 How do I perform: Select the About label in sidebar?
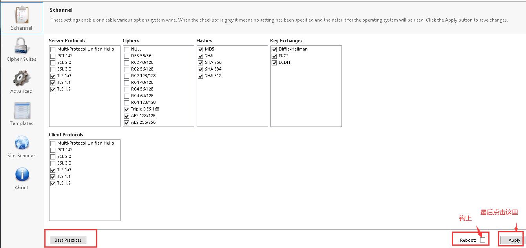[x=22, y=188]
